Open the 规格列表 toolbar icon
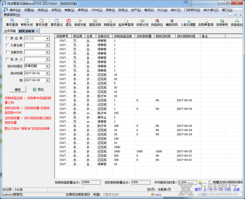Image resolution: width=245 pixels, height=199 pixels. pyautogui.click(x=80, y=22)
